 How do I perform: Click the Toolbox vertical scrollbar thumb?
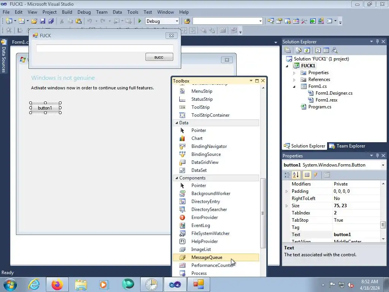[263, 213]
